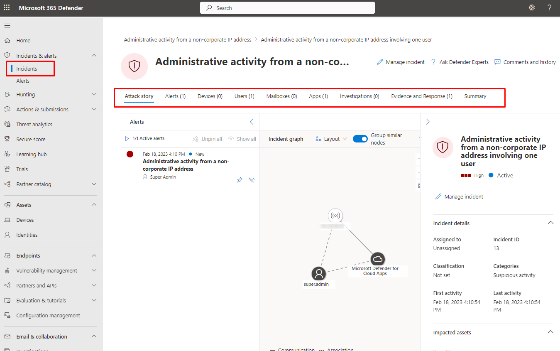The image size is (560, 351).
Task: Open the app launcher waffle icon
Action: 7,8
